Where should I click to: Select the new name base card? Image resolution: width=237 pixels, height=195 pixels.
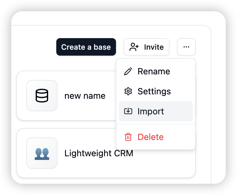pyautogui.click(x=67, y=96)
